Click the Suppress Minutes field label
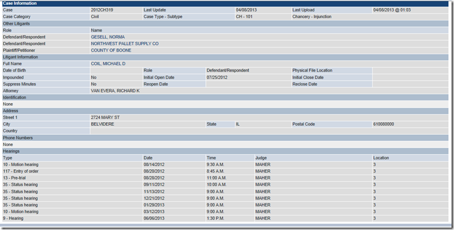 19,84
